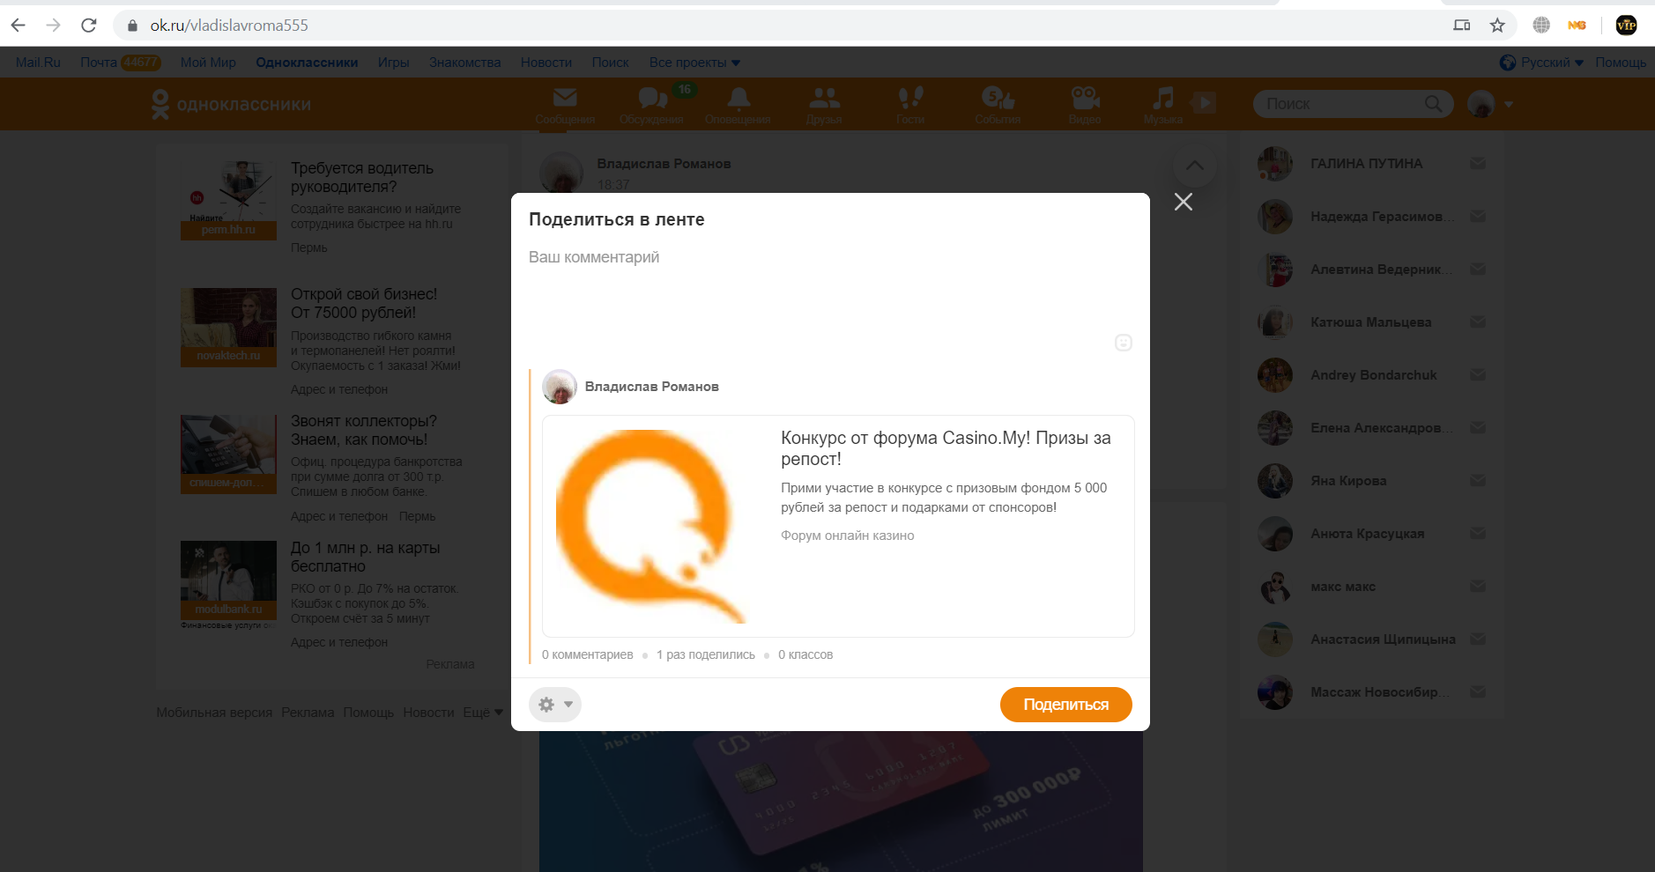
Task: Message Andrey Bondarchuk envelope icon
Action: click(1478, 375)
